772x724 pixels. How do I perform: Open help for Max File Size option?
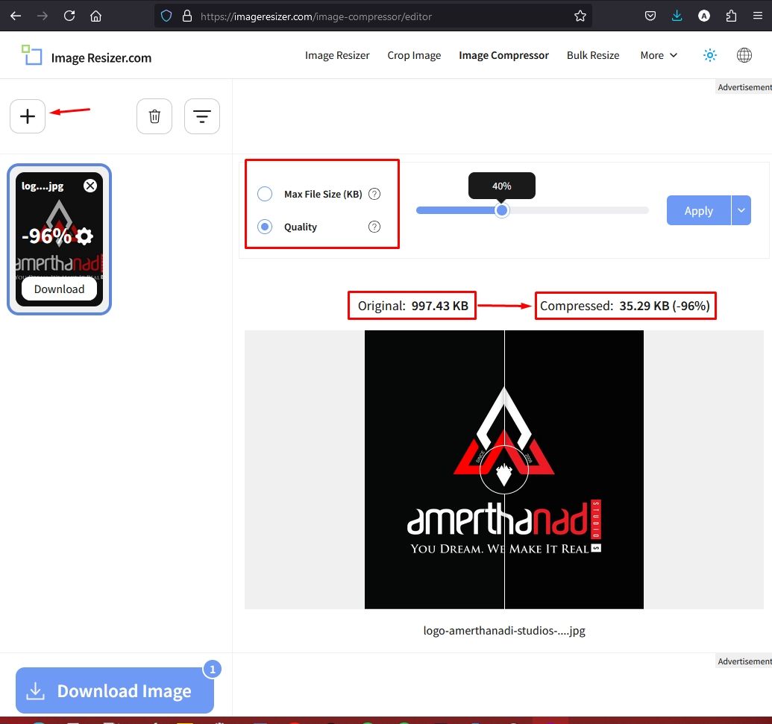click(x=374, y=194)
